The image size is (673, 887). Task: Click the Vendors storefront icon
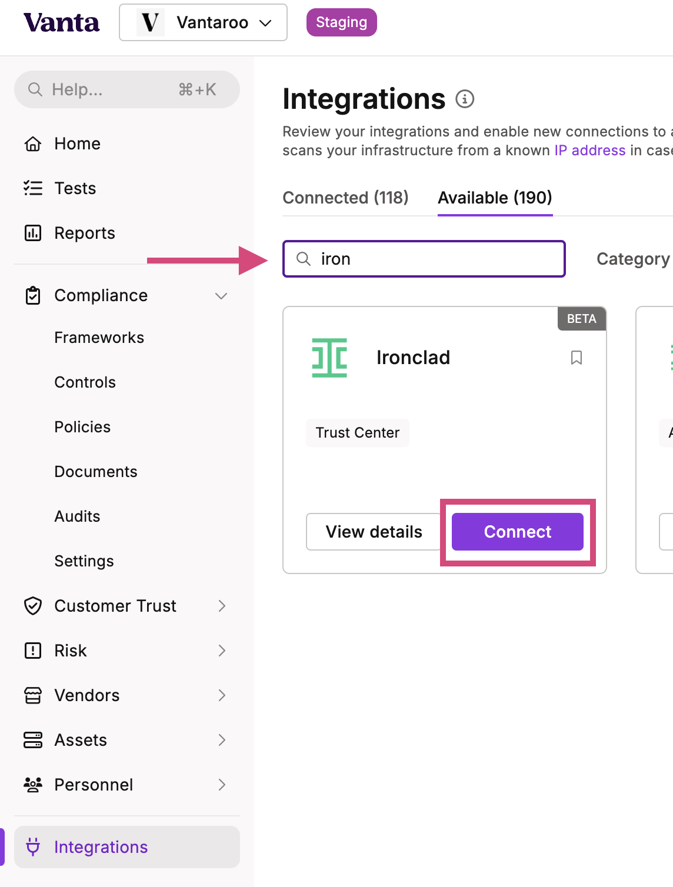click(x=33, y=695)
